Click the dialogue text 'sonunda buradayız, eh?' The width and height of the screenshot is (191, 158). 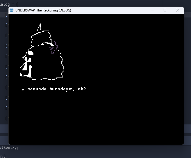57,89
